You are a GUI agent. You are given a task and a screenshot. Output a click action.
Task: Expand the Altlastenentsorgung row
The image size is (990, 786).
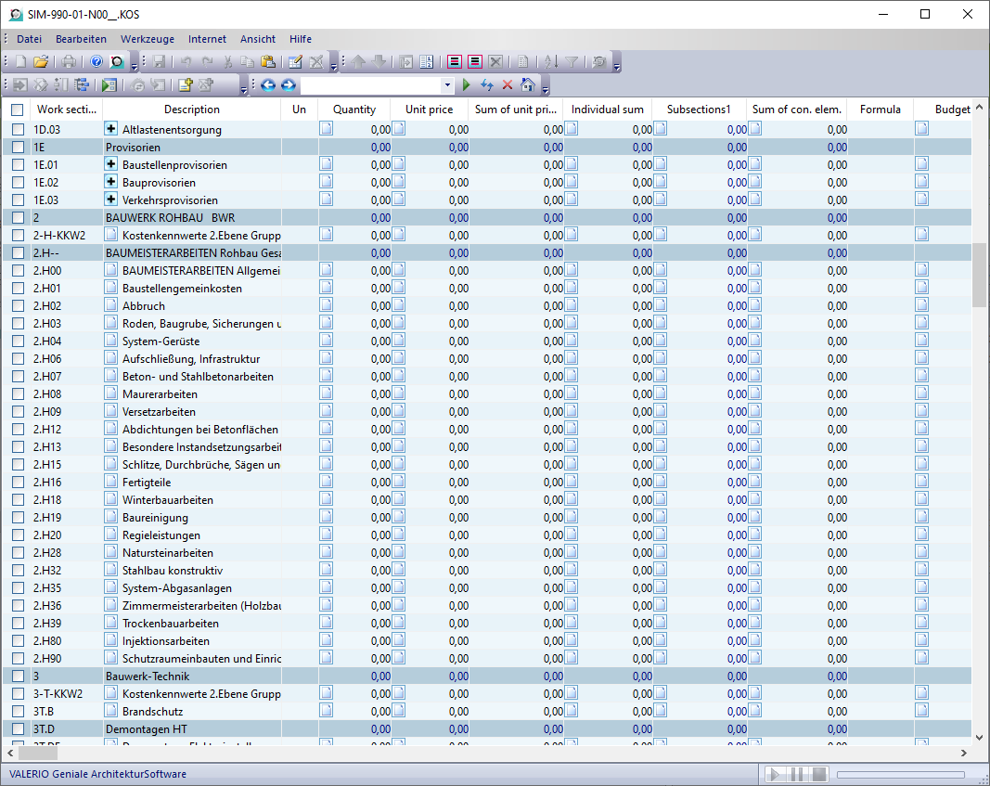click(111, 130)
